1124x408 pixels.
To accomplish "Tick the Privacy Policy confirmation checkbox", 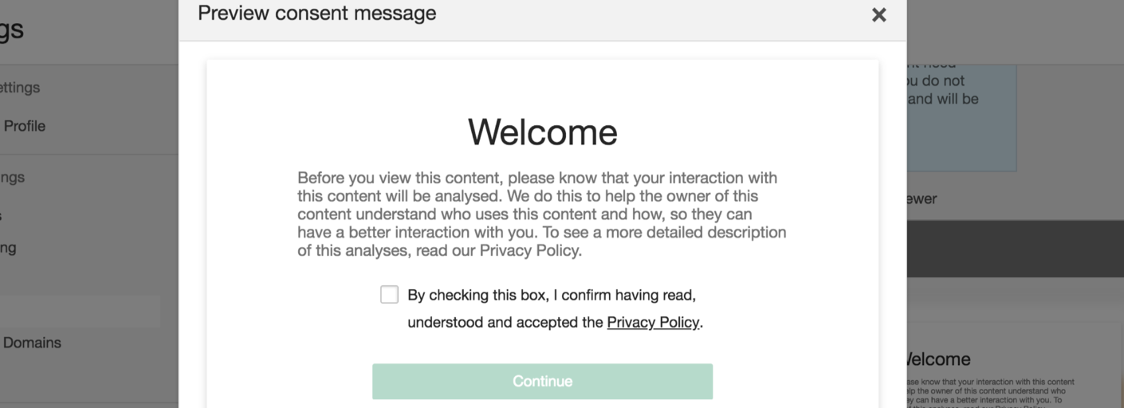I will pos(389,295).
